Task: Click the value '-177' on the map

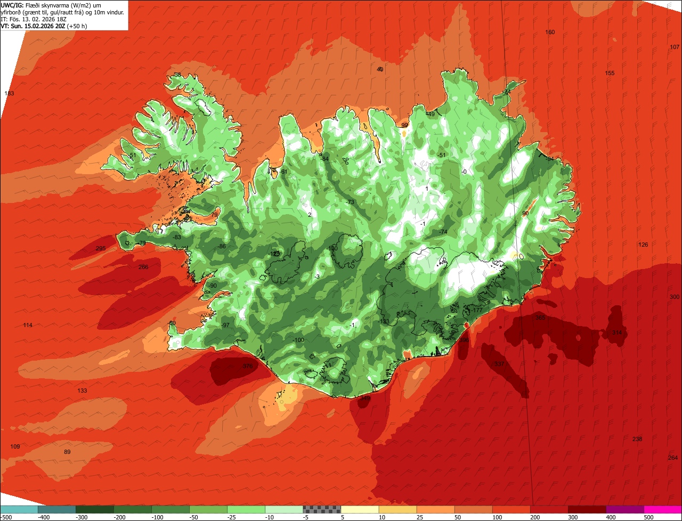Action: coord(476,310)
